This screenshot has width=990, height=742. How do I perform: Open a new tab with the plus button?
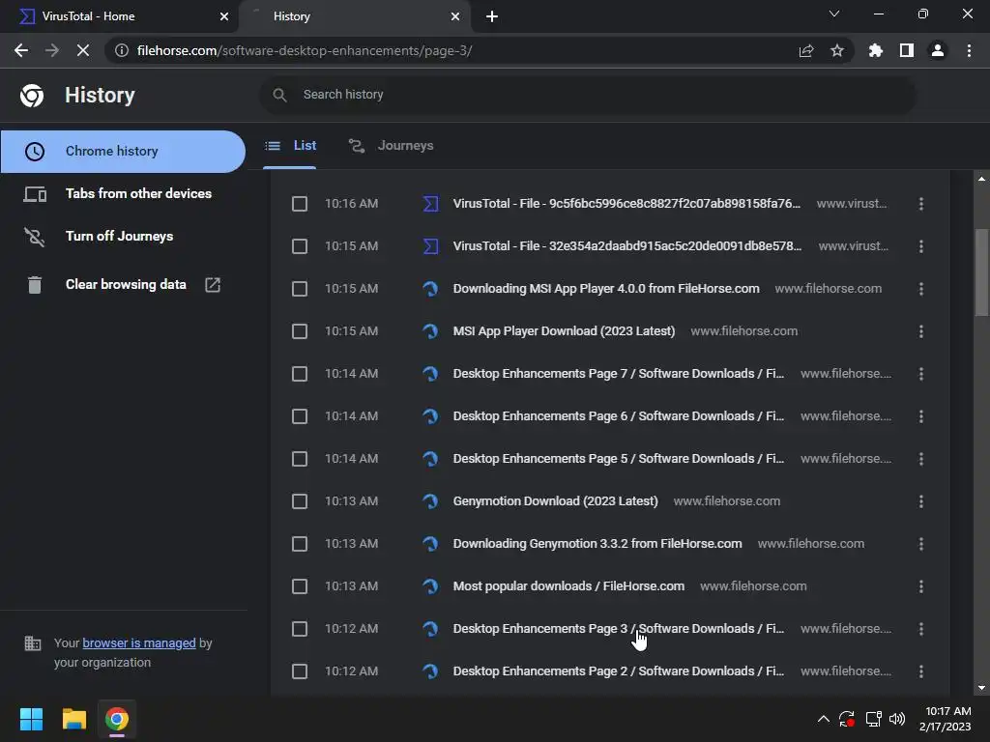492,16
